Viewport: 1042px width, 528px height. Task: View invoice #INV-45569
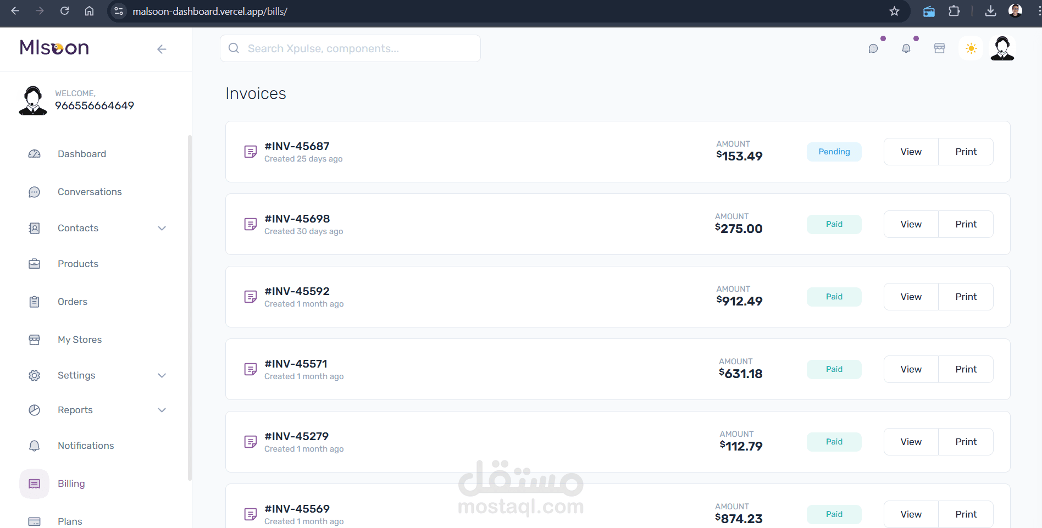(911, 514)
